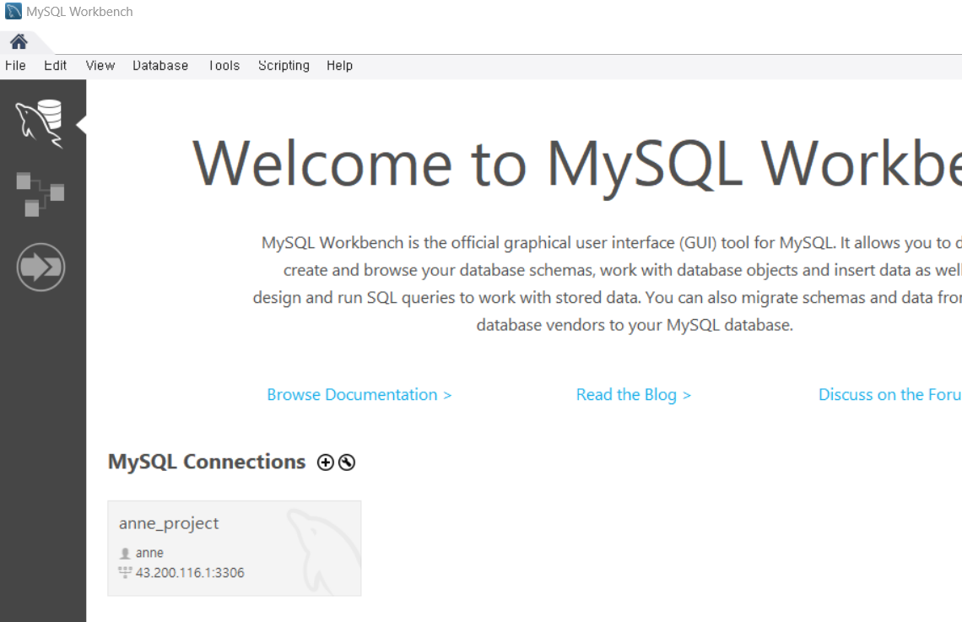
Task: Open the Models sidebar icon
Action: pyautogui.click(x=40, y=194)
